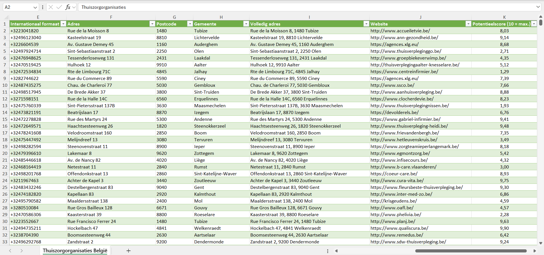Click the horizontal scrollbar thumb
The height and width of the screenshot is (255, 544).
click(471, 251)
